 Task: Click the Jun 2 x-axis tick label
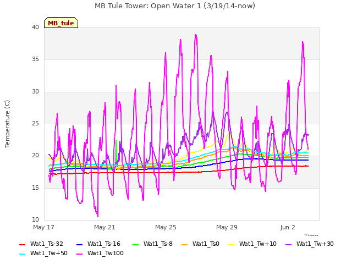[x=288, y=227]
